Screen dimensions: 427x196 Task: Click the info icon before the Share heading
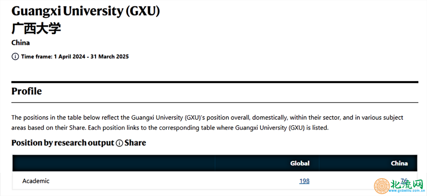[119, 143]
